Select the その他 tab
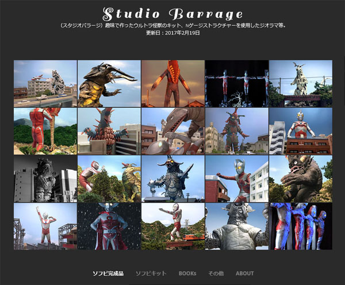345x285 pixels. (x=216, y=274)
